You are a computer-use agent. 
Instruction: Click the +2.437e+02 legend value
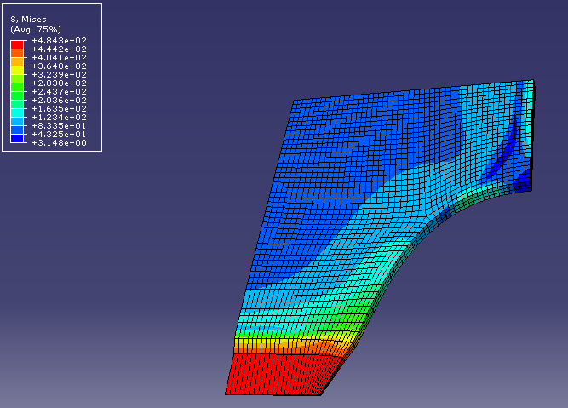(x=60, y=92)
